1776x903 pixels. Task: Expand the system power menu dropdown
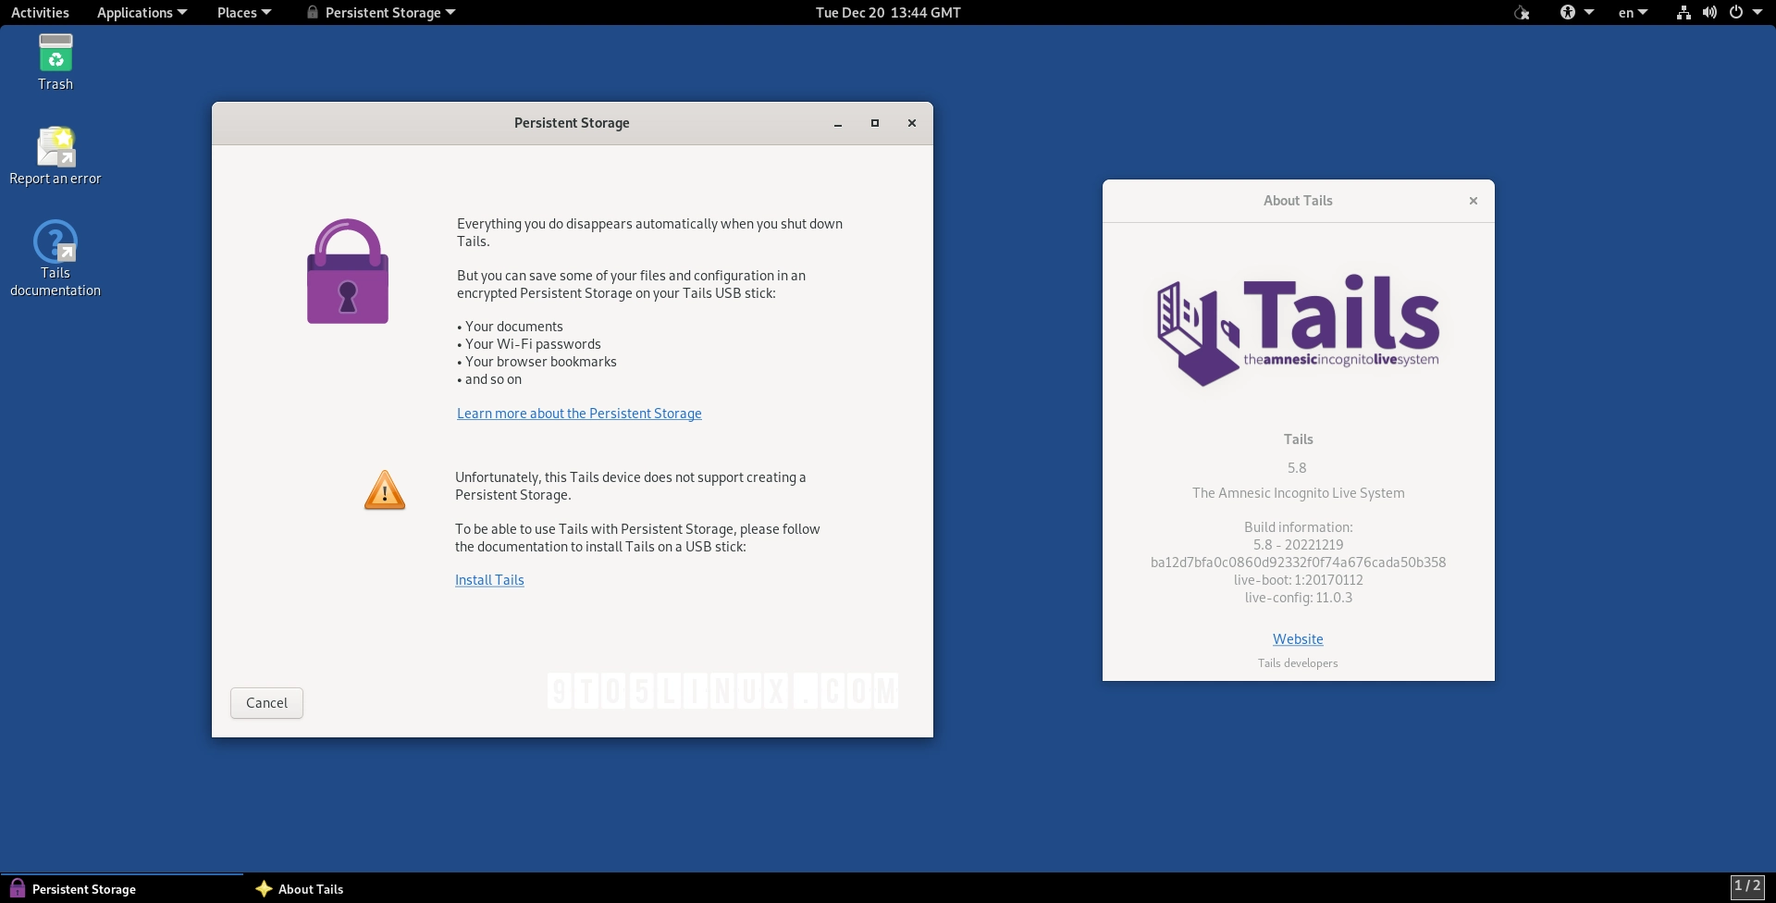tap(1743, 12)
